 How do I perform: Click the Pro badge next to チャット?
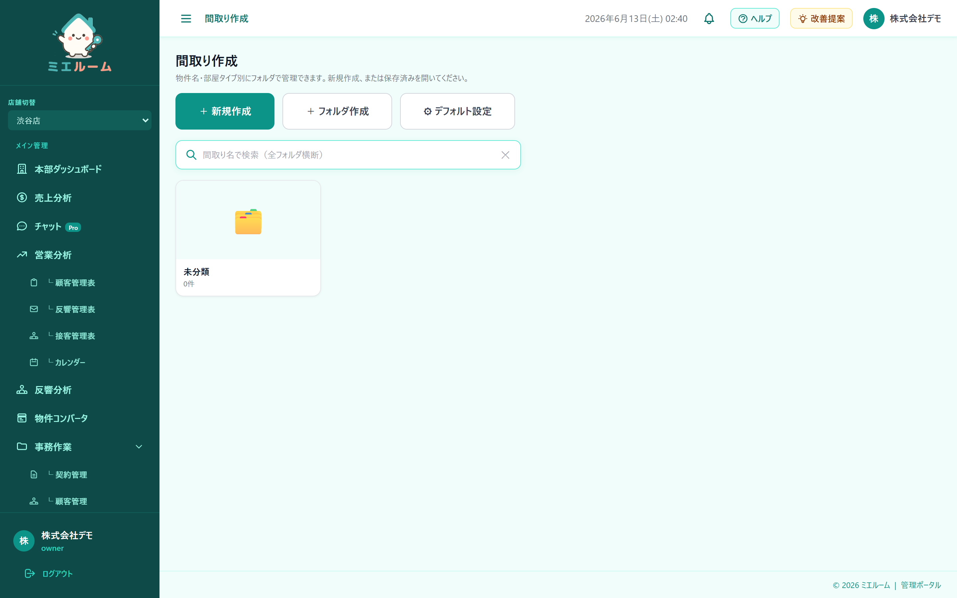73,228
